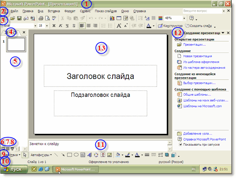Toggle text shadow S
236x178 pixels.
click(74, 26)
